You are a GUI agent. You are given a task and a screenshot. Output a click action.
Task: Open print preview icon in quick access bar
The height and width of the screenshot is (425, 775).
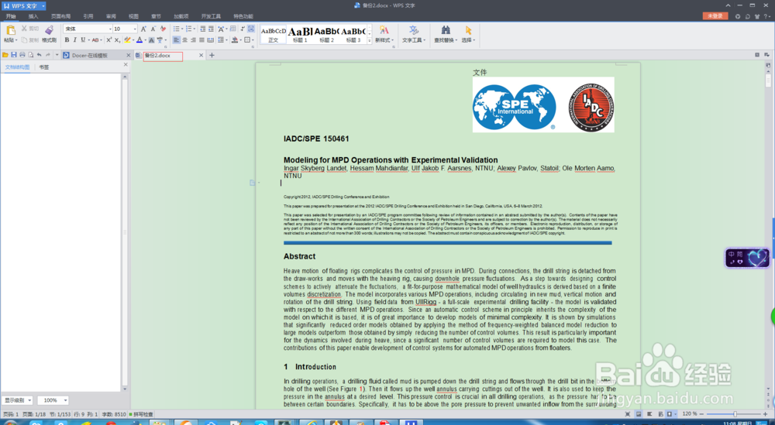(31, 55)
